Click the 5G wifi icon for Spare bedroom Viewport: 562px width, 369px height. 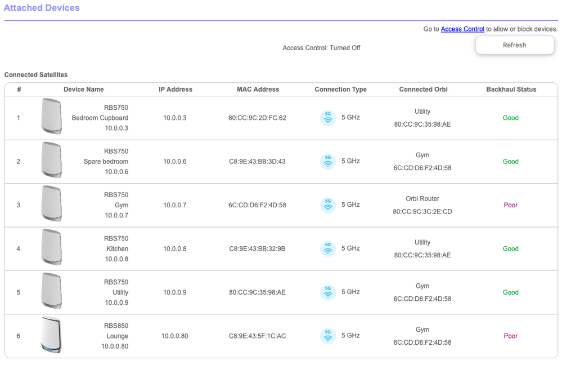(327, 162)
